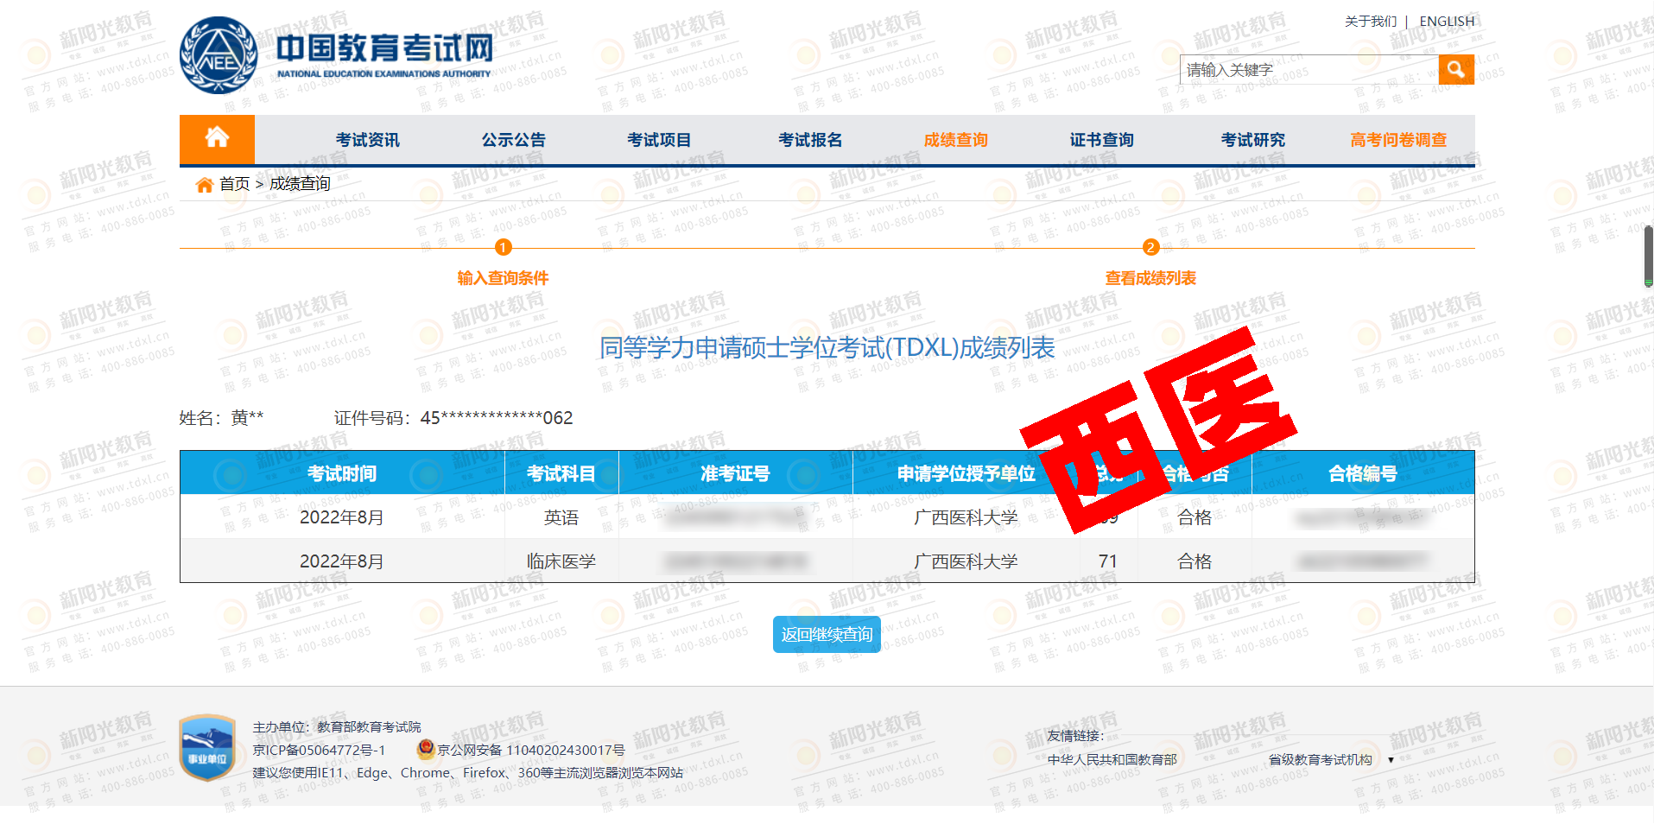Click the 准考证号 column header

735,473
